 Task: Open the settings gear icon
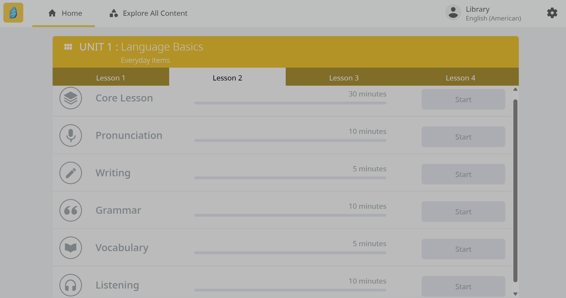coord(552,13)
